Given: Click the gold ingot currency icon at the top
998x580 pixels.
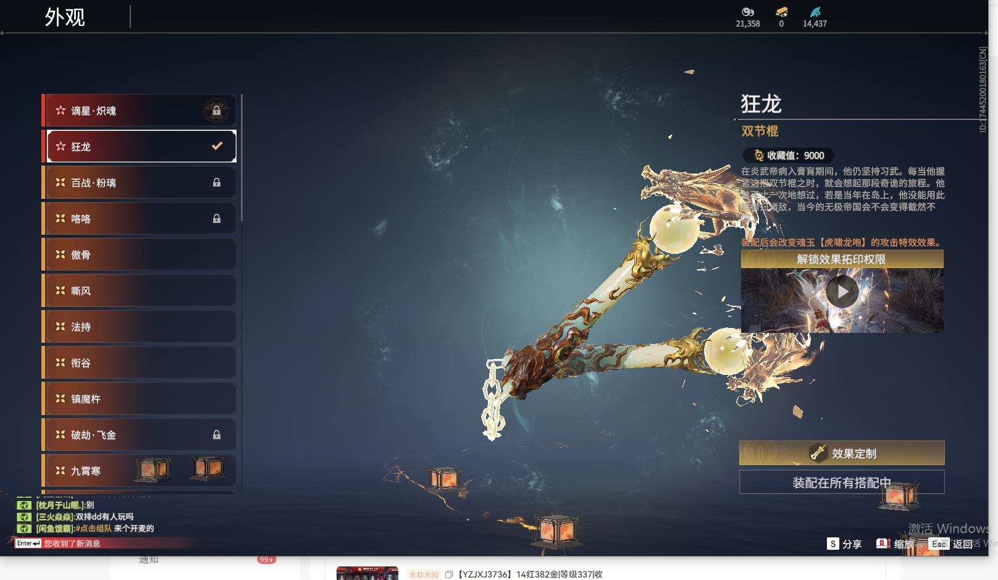Looking at the screenshot, I should (x=781, y=12).
